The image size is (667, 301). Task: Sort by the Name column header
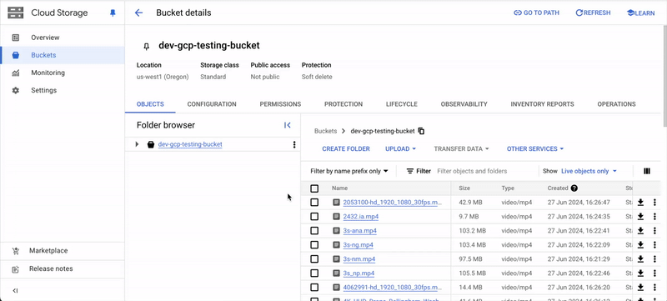[340, 188]
